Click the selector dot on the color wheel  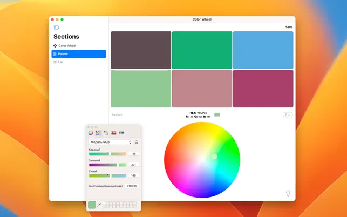214,157
